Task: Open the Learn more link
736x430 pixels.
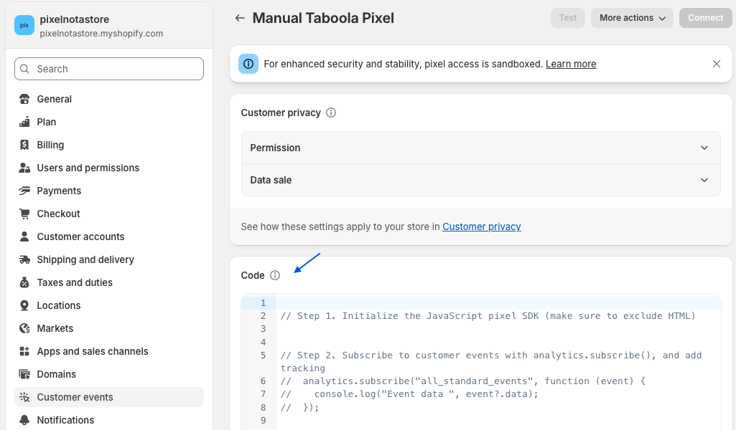Action: tap(571, 64)
